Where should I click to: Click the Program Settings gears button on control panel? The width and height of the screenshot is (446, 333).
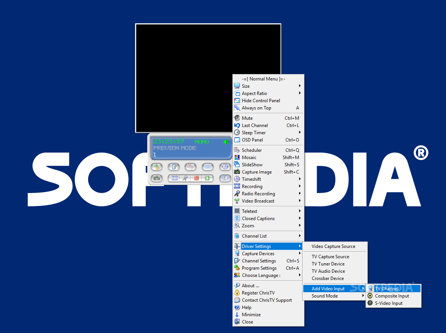pos(157,167)
